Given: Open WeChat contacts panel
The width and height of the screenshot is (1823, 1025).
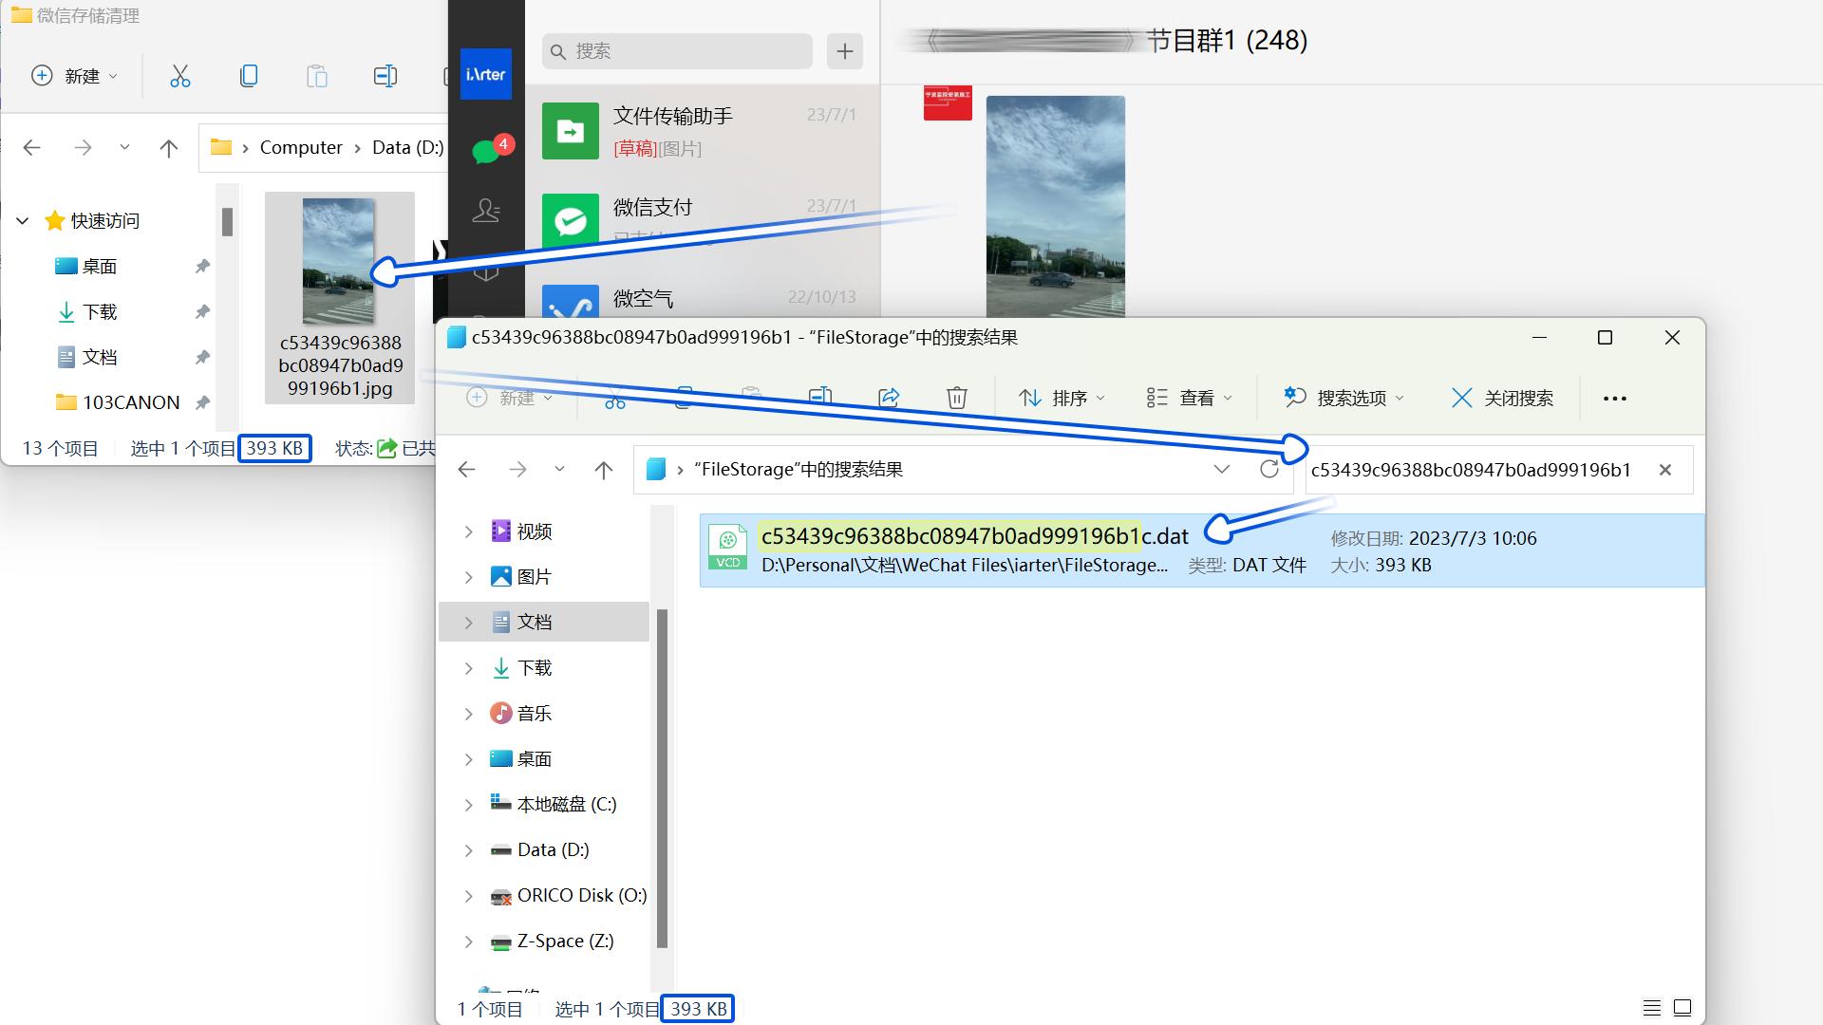Looking at the screenshot, I should point(486,211).
